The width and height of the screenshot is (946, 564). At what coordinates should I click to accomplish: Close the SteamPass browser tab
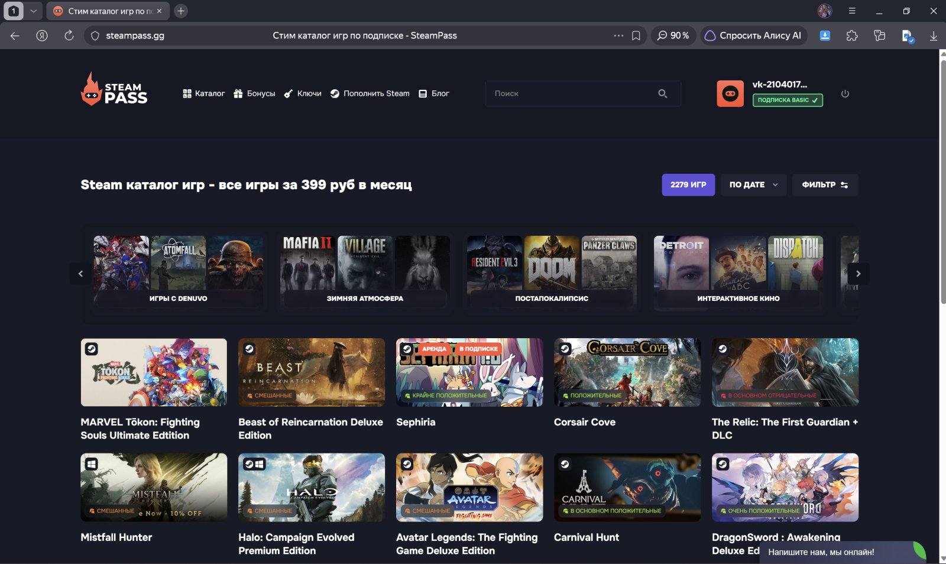pos(159,11)
